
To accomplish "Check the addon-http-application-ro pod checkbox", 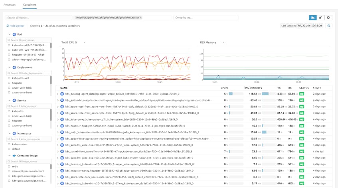I will point(9,59).
